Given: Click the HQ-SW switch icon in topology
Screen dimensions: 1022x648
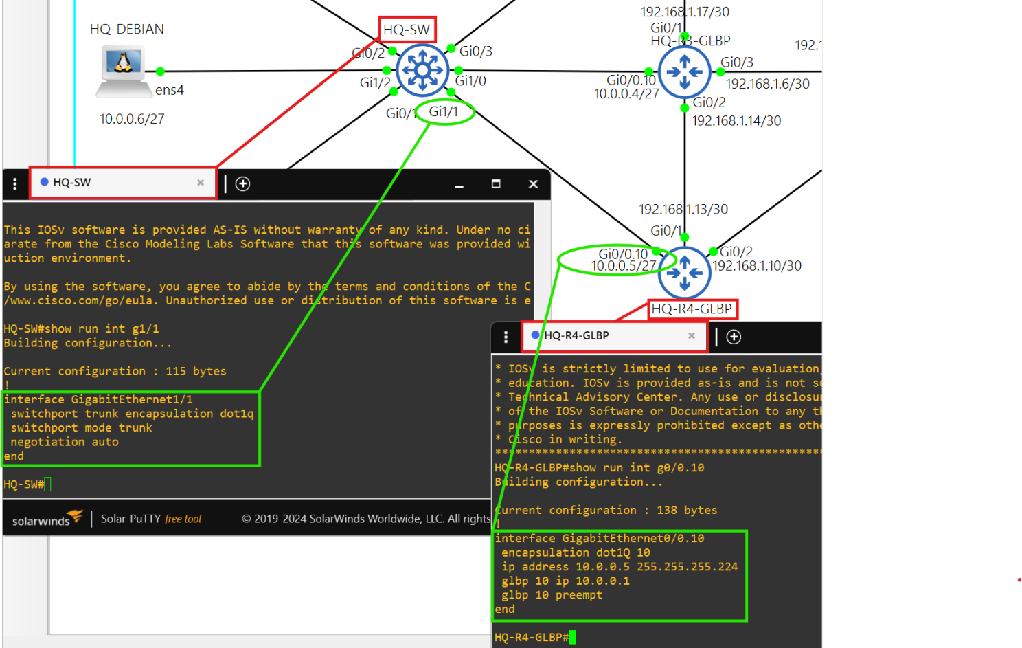Looking at the screenshot, I should coord(422,71).
